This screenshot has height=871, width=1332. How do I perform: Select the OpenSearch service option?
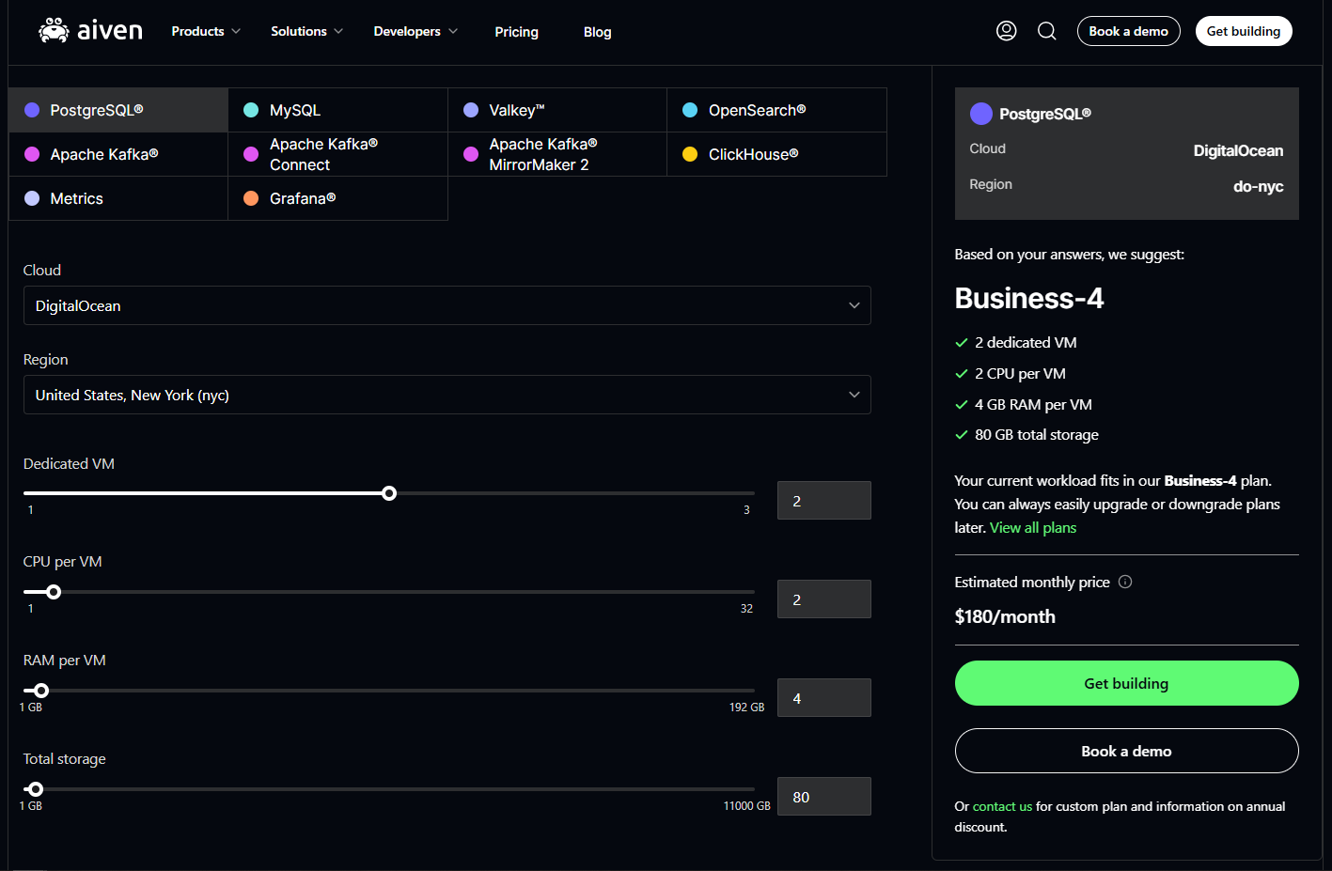tap(777, 110)
